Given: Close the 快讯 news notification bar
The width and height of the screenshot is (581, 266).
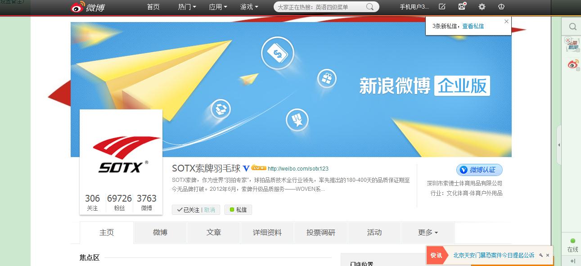Looking at the screenshot, I should 548,255.
